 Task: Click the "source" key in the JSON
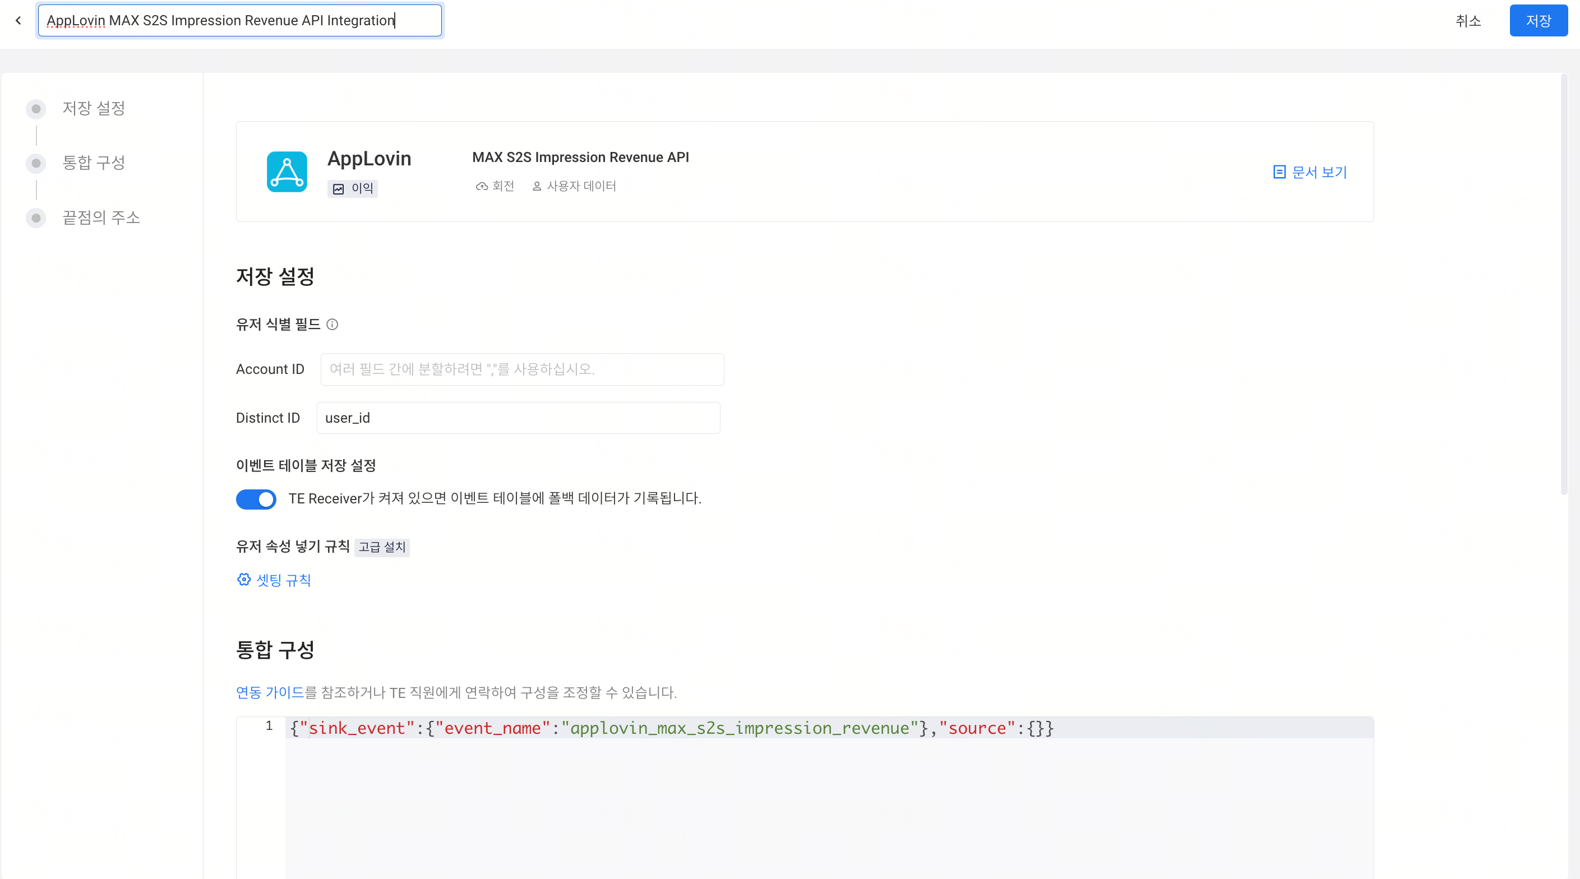pos(977,728)
